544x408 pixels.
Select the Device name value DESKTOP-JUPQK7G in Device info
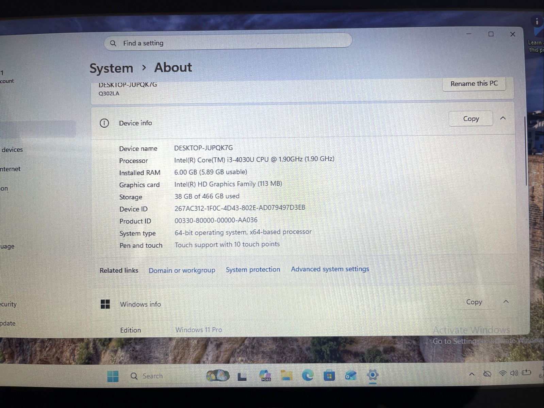(203, 148)
